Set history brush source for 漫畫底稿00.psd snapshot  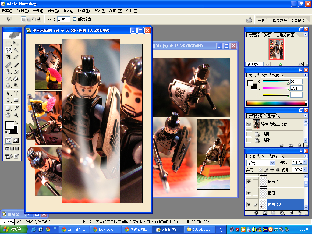(x=249, y=124)
